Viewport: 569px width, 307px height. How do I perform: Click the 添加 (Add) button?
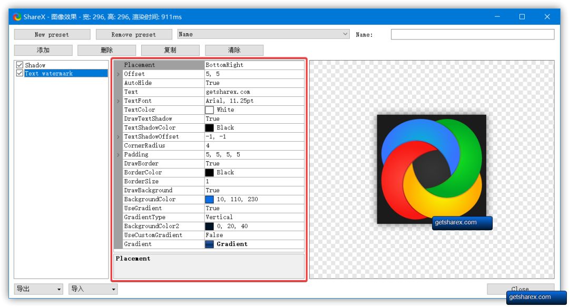point(43,50)
